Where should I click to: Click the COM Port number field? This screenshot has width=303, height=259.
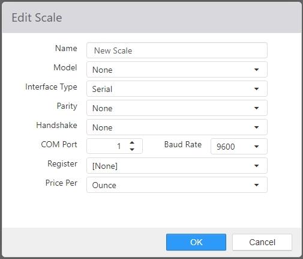point(115,146)
